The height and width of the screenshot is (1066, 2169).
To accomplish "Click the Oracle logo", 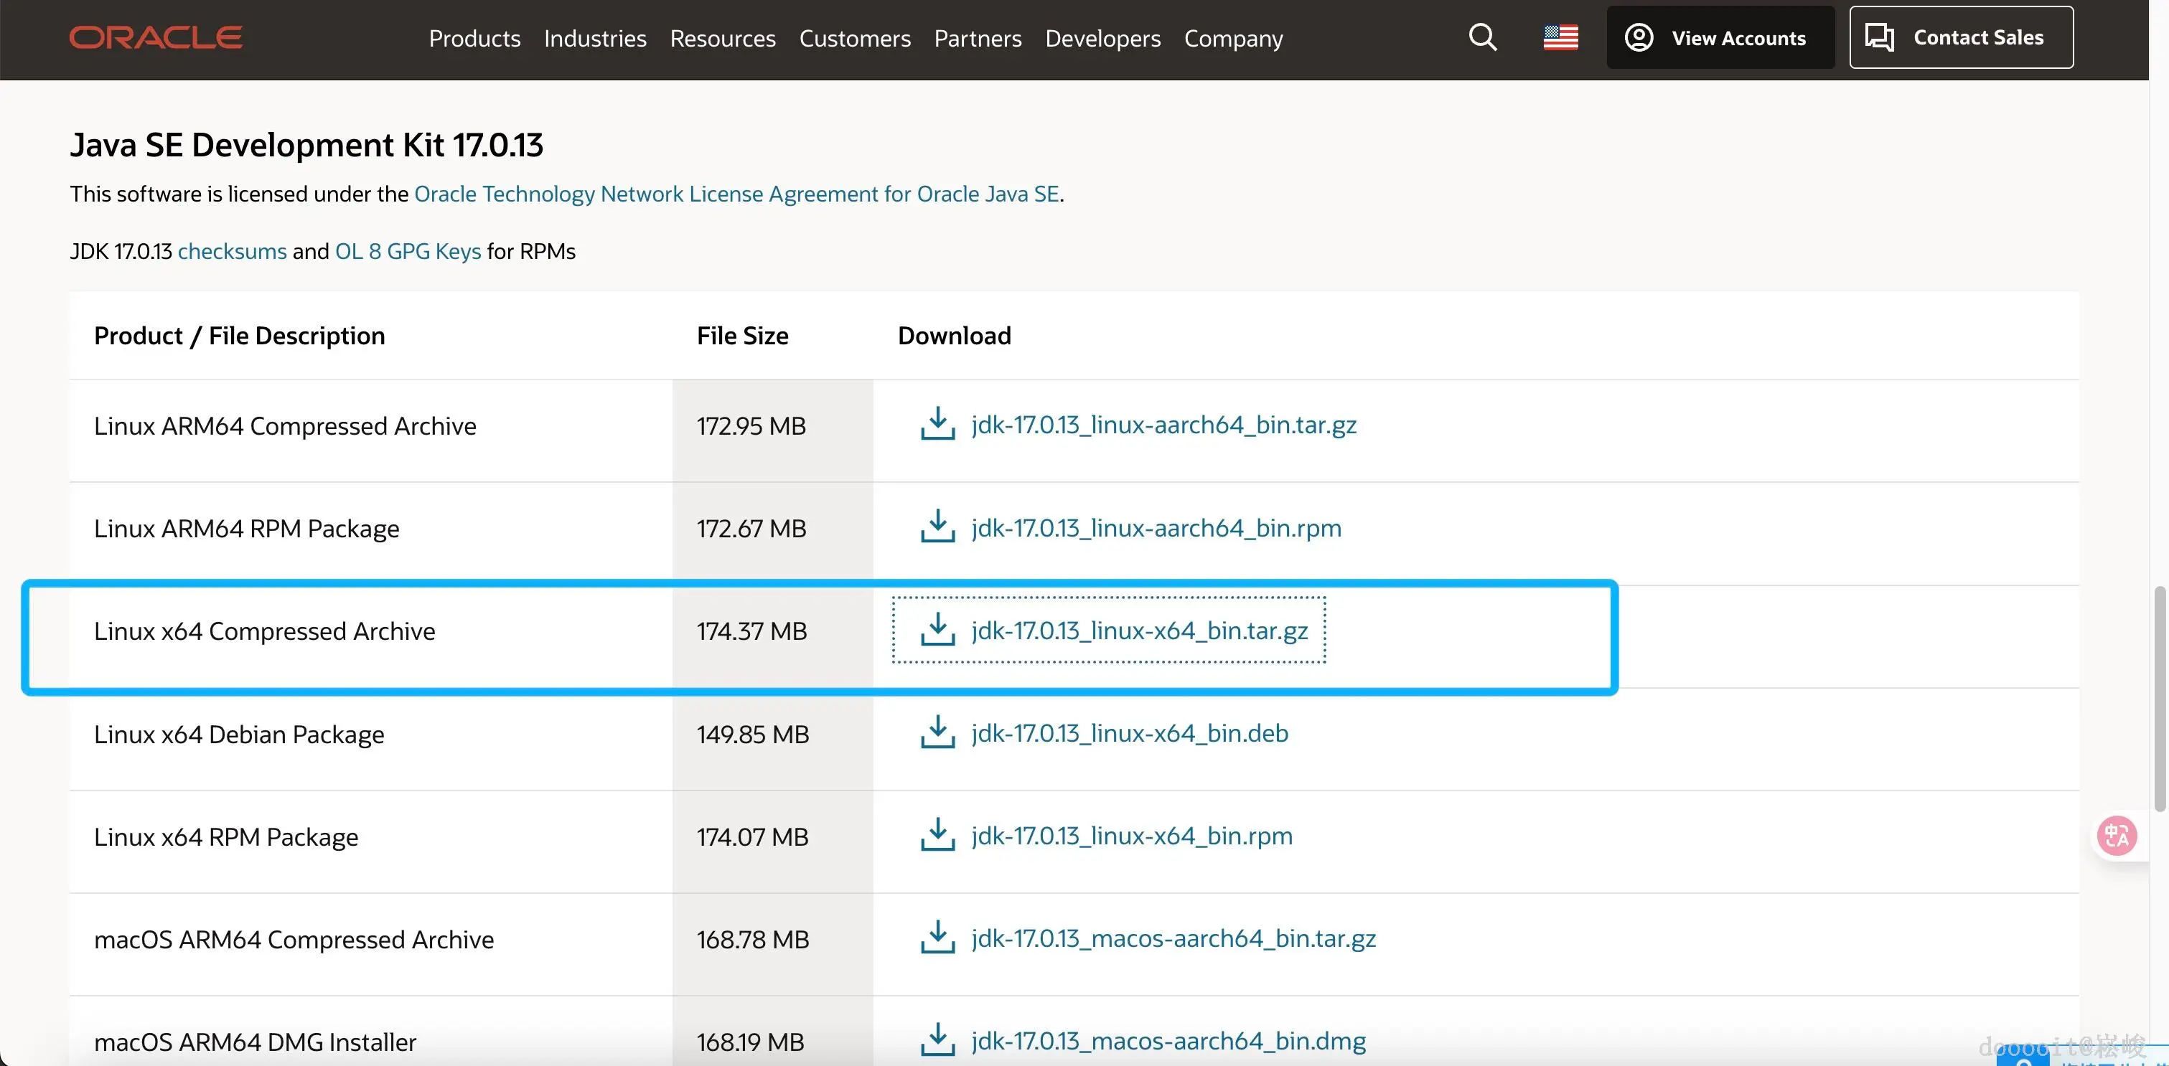I will 156,38.
